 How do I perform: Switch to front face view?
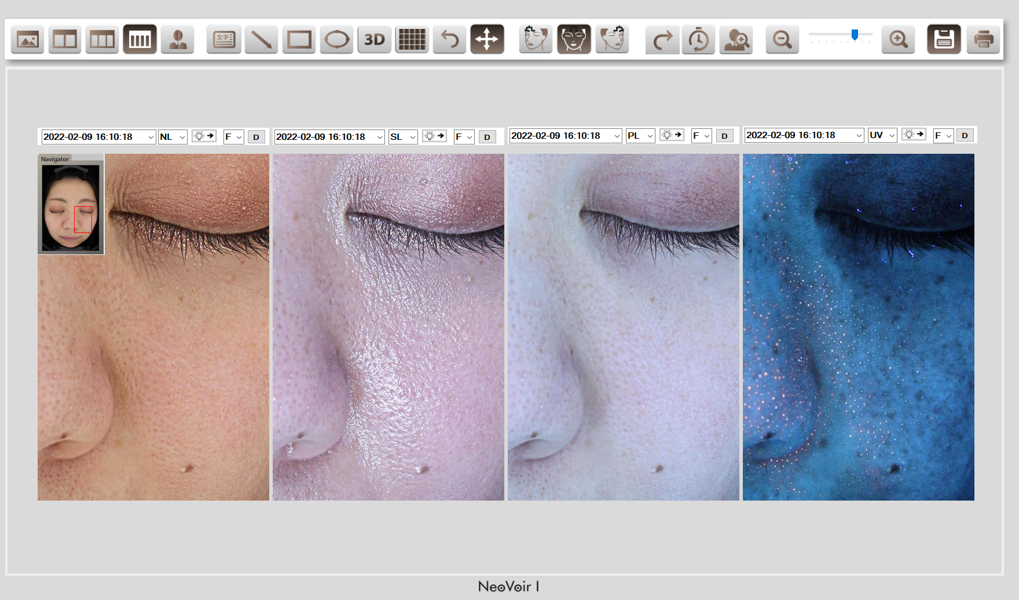[574, 40]
